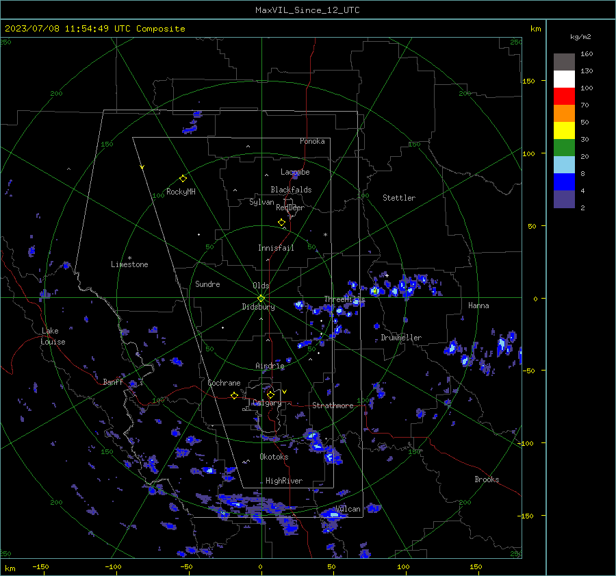The image size is (616, 576).
Task: Select the yellow diamond marker above Calgary
Action: [x=270, y=395]
